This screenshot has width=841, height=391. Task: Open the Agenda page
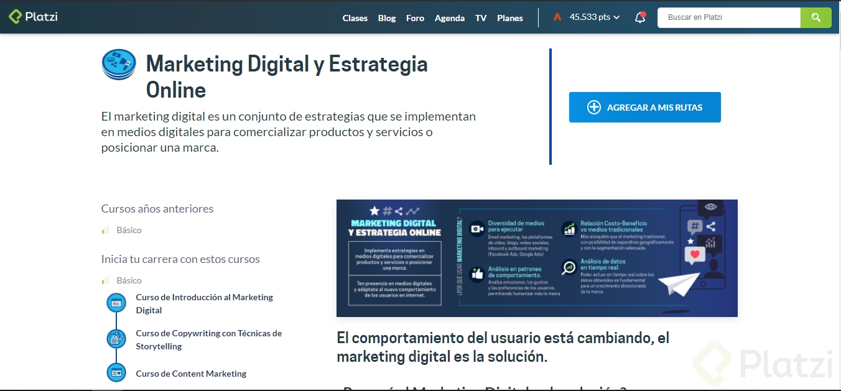(x=450, y=18)
